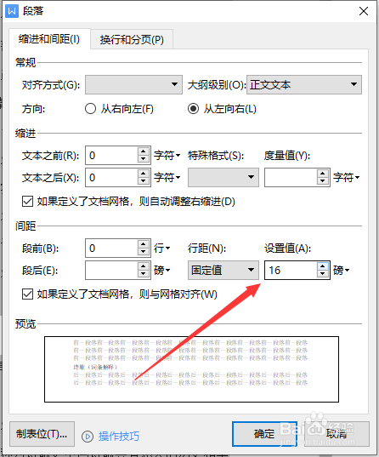Screen dimensions: 379x457
Task: Click the 度量值 input field
Action: (291, 177)
